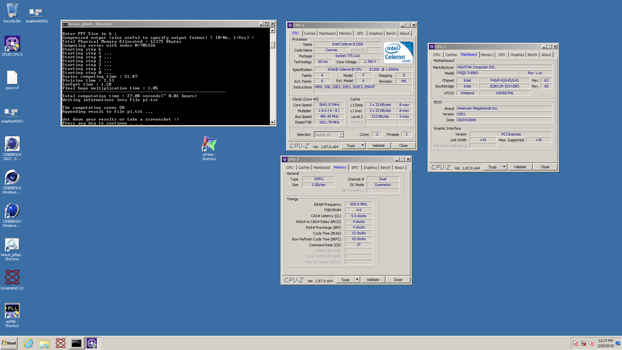
Task: Launch third CINEBENCH Windows shortcut
Action: click(12, 215)
